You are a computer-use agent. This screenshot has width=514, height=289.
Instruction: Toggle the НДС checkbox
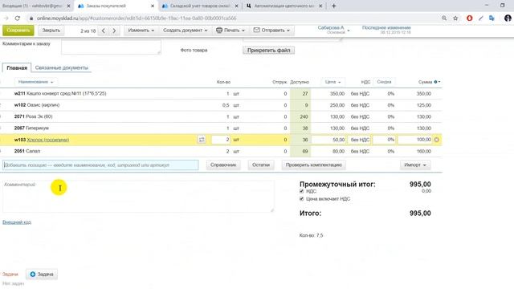tap(302, 191)
